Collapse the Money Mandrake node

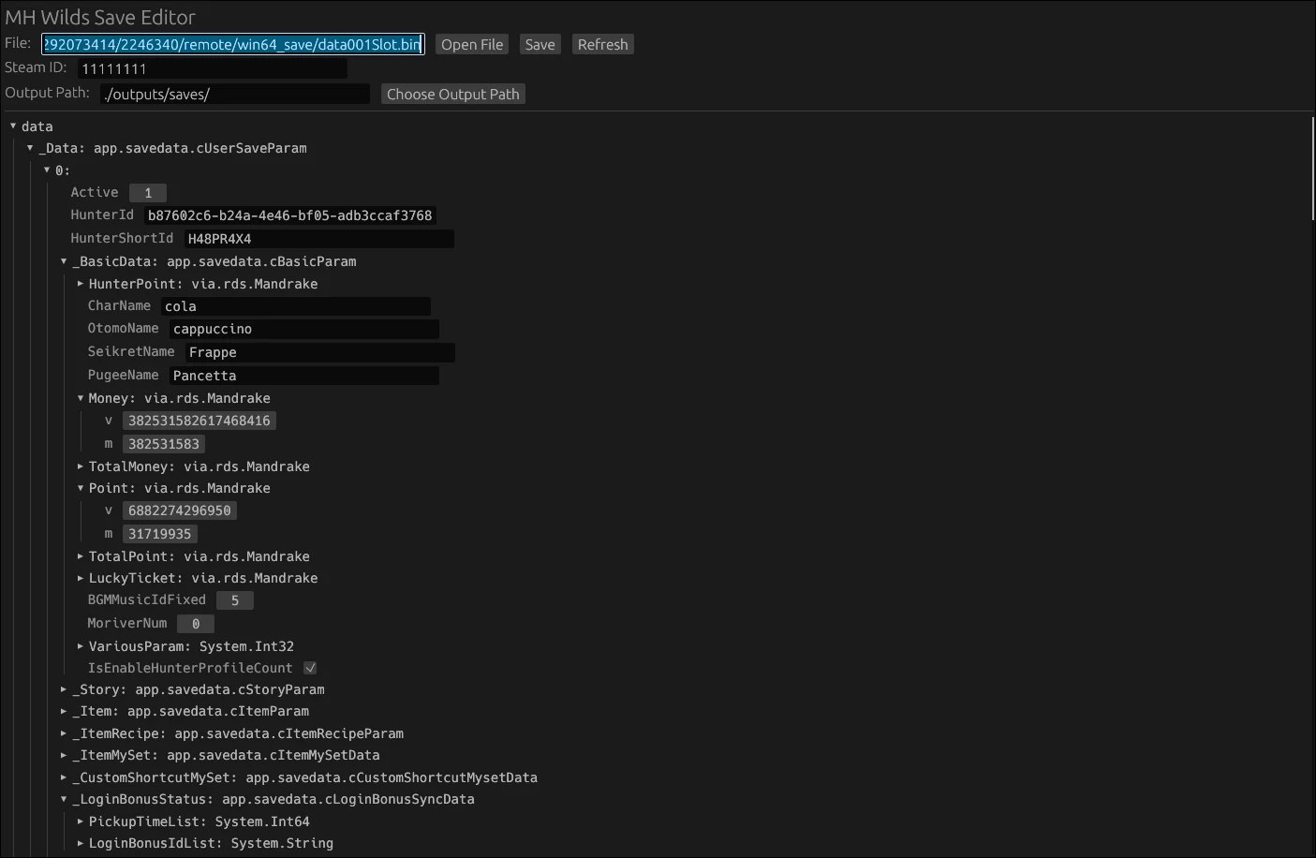point(81,398)
